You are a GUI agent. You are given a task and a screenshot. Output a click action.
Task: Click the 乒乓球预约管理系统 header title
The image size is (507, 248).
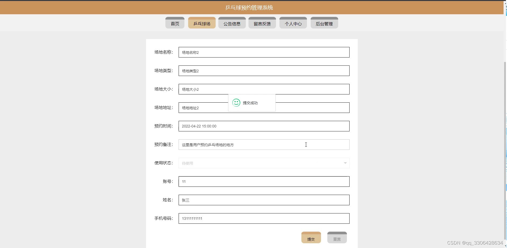click(249, 8)
